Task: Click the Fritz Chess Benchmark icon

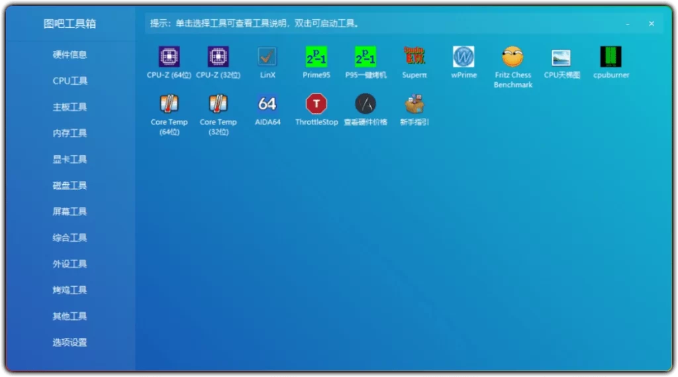Action: point(513,57)
